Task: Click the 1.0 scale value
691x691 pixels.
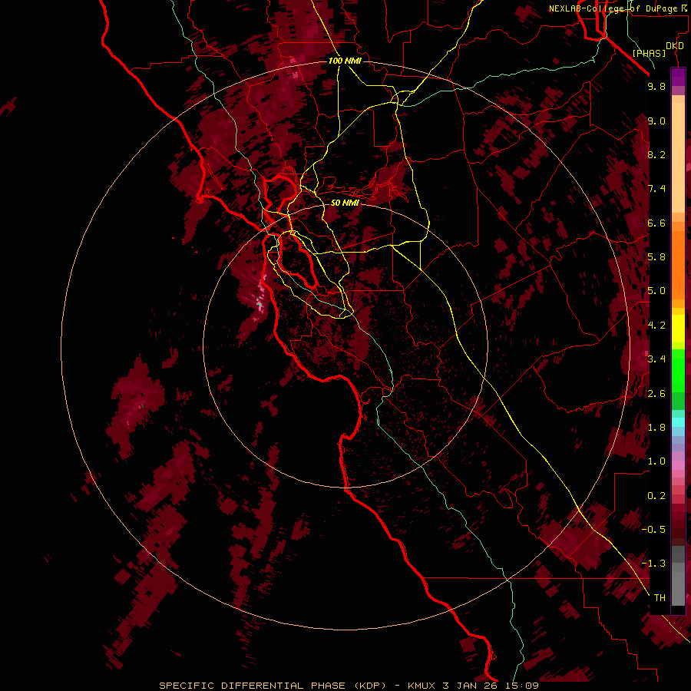Action: (656, 461)
